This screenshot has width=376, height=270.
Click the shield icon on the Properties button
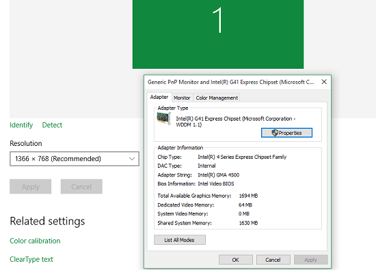coord(275,133)
